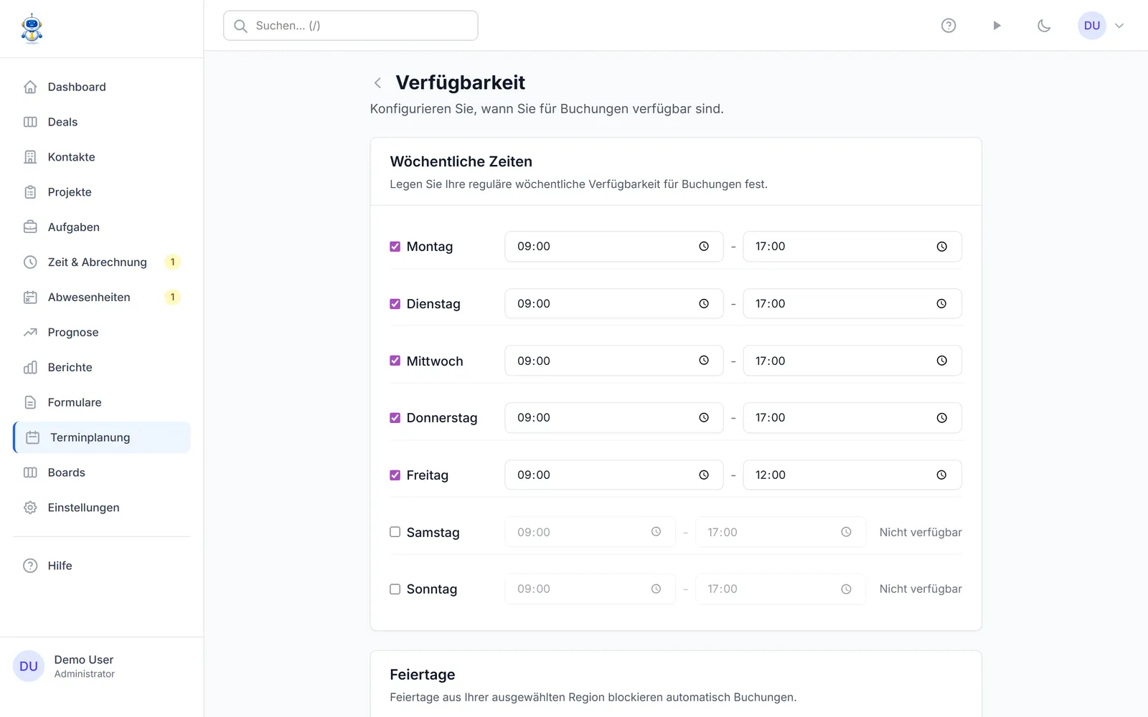This screenshot has height=717, width=1148.
Task: Uncheck the Freitag checkbox
Action: tap(395, 475)
